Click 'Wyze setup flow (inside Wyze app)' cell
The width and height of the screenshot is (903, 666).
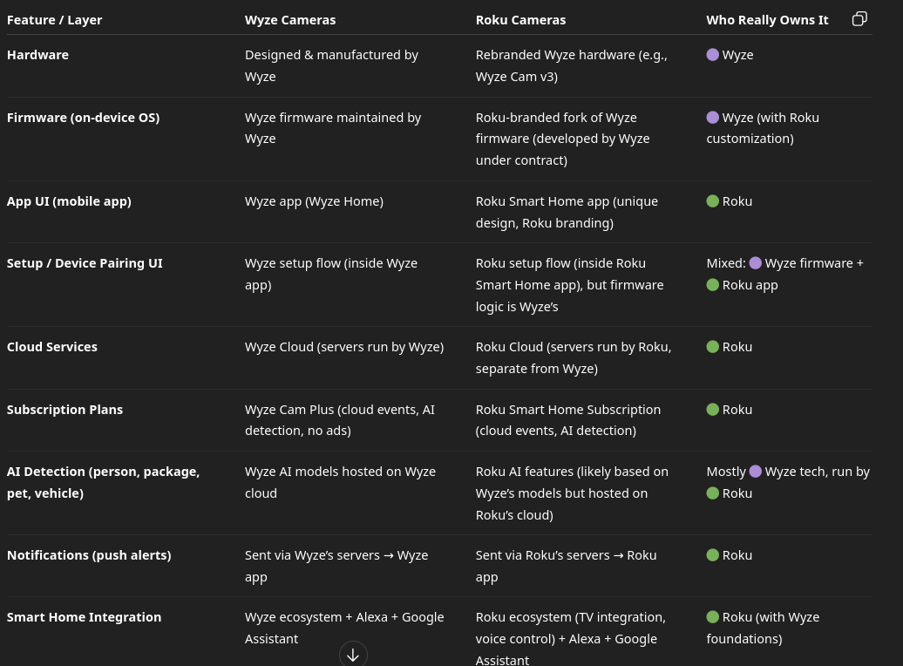point(331,275)
